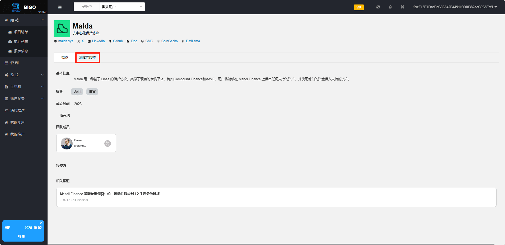
Task: Click the 工具箱 document icon
Action: tap(6, 87)
